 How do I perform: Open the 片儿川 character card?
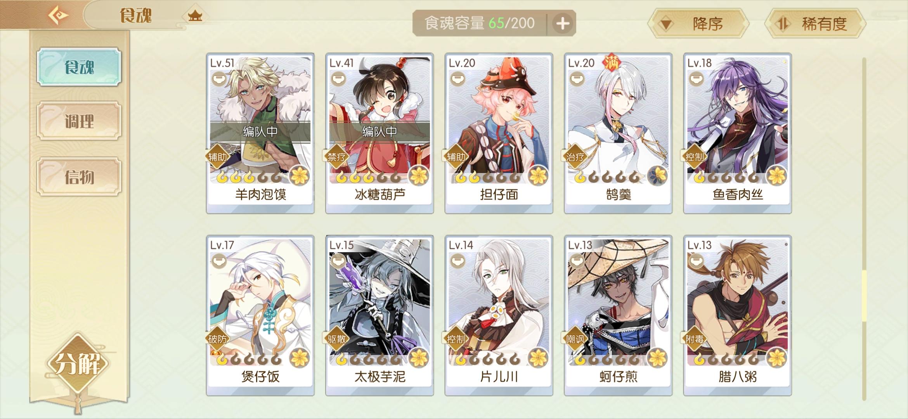[x=499, y=315]
